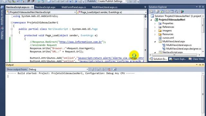Expand the Properties node

155,24
